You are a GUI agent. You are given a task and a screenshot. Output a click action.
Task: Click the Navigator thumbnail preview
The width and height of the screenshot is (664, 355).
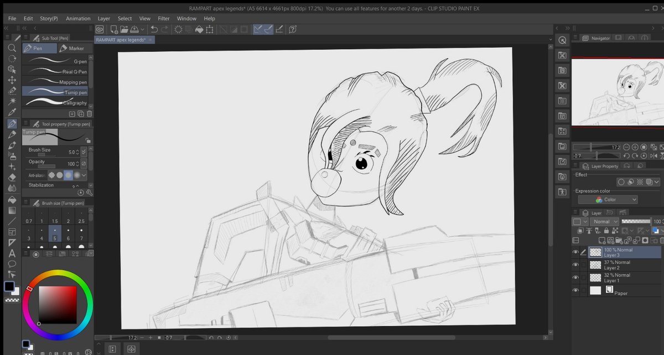pyautogui.click(x=617, y=92)
